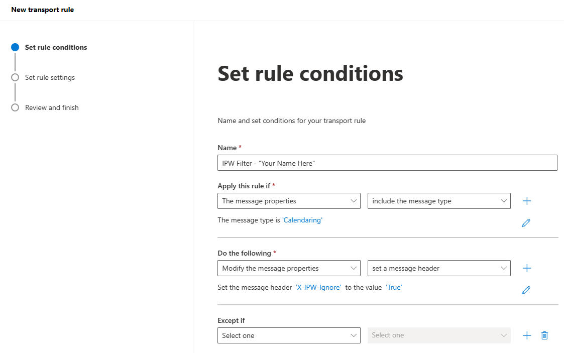The image size is (564, 353).
Task: Edit the message header action with the pencil icon
Action: tap(526, 290)
